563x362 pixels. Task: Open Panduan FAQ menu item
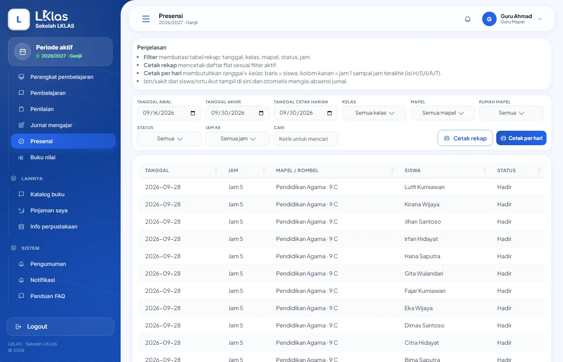(x=64, y=296)
